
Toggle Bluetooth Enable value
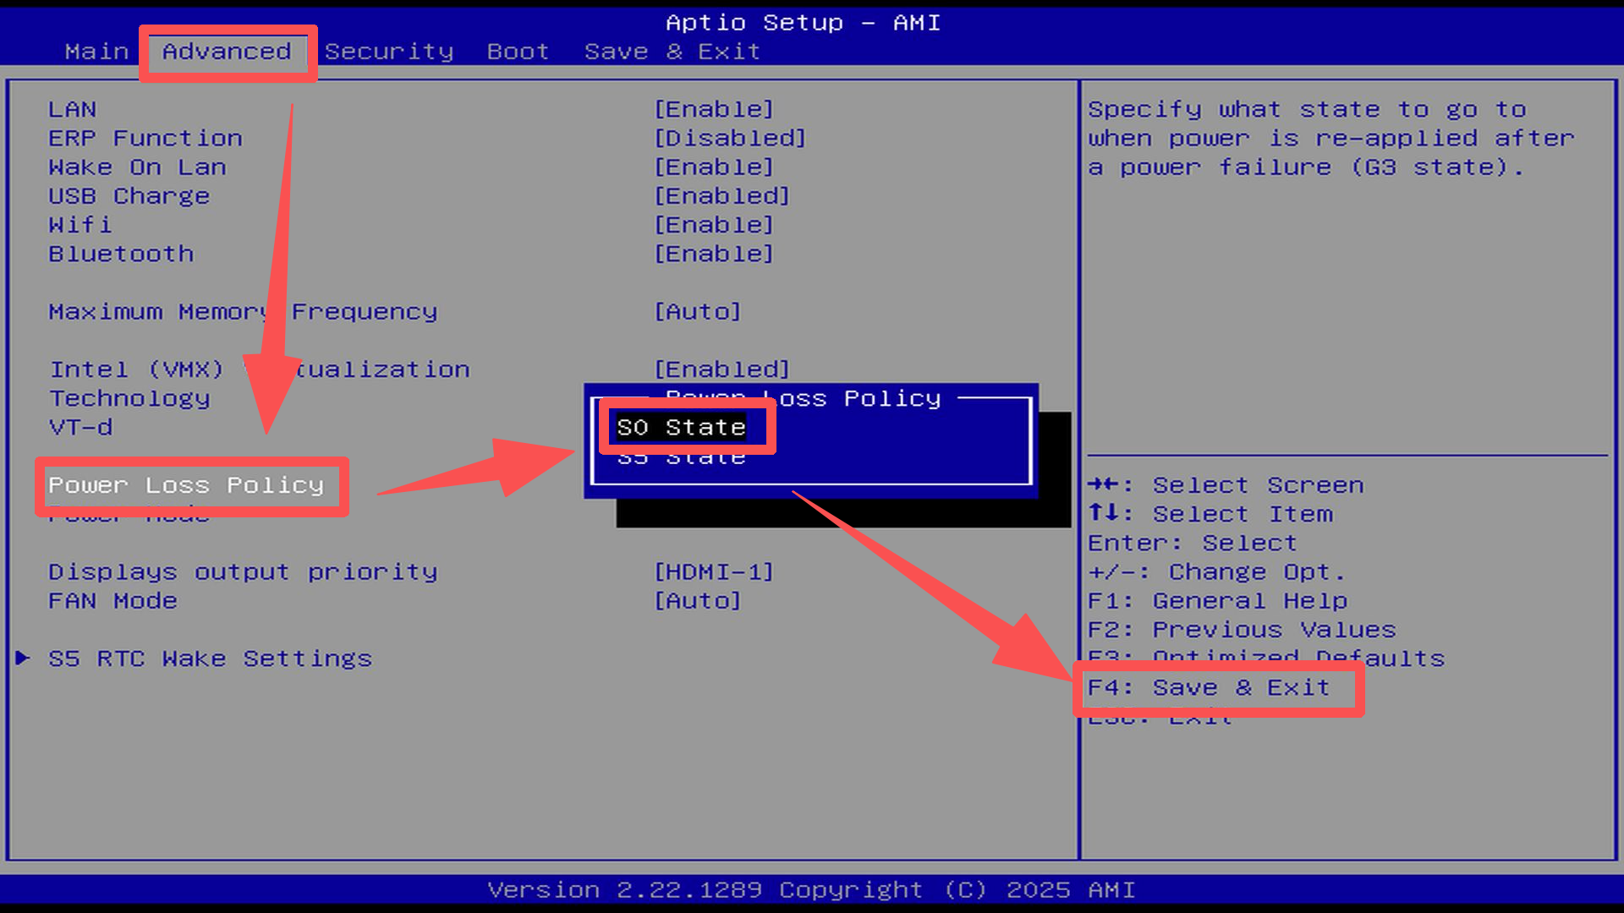point(714,254)
